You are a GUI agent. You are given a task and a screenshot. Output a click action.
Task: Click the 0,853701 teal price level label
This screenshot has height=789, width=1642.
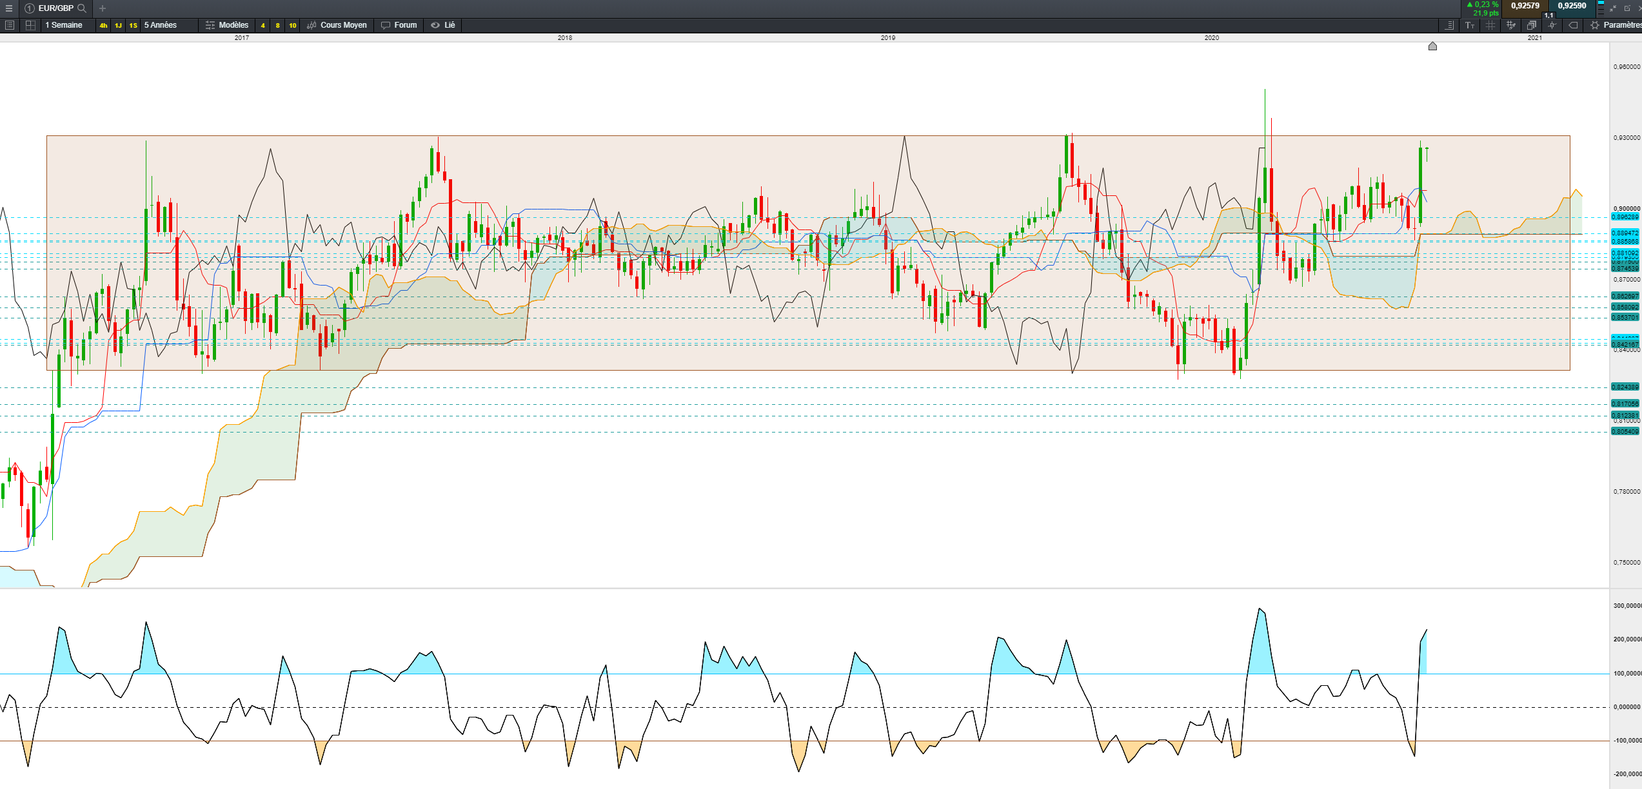point(1625,318)
